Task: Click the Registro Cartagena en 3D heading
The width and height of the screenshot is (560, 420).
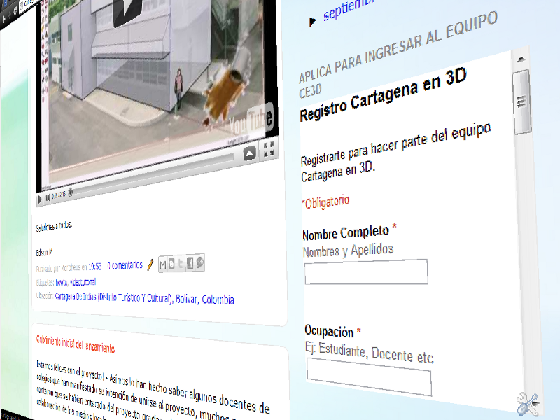Action: point(383,95)
